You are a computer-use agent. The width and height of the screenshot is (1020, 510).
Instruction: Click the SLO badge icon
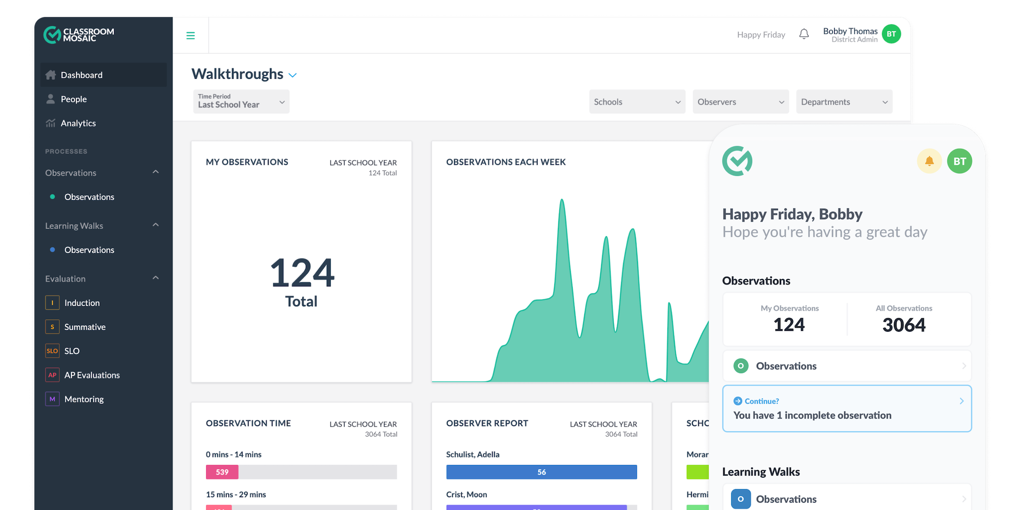[52, 351]
